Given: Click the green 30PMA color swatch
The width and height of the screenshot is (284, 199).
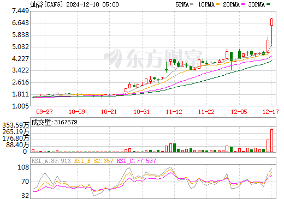Looking at the screenshot, I should (x=268, y=4).
